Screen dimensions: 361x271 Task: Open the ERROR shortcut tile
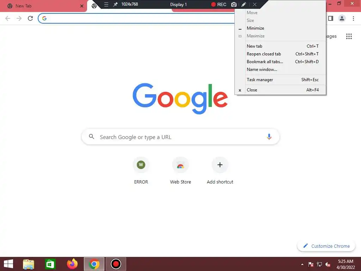pyautogui.click(x=141, y=170)
